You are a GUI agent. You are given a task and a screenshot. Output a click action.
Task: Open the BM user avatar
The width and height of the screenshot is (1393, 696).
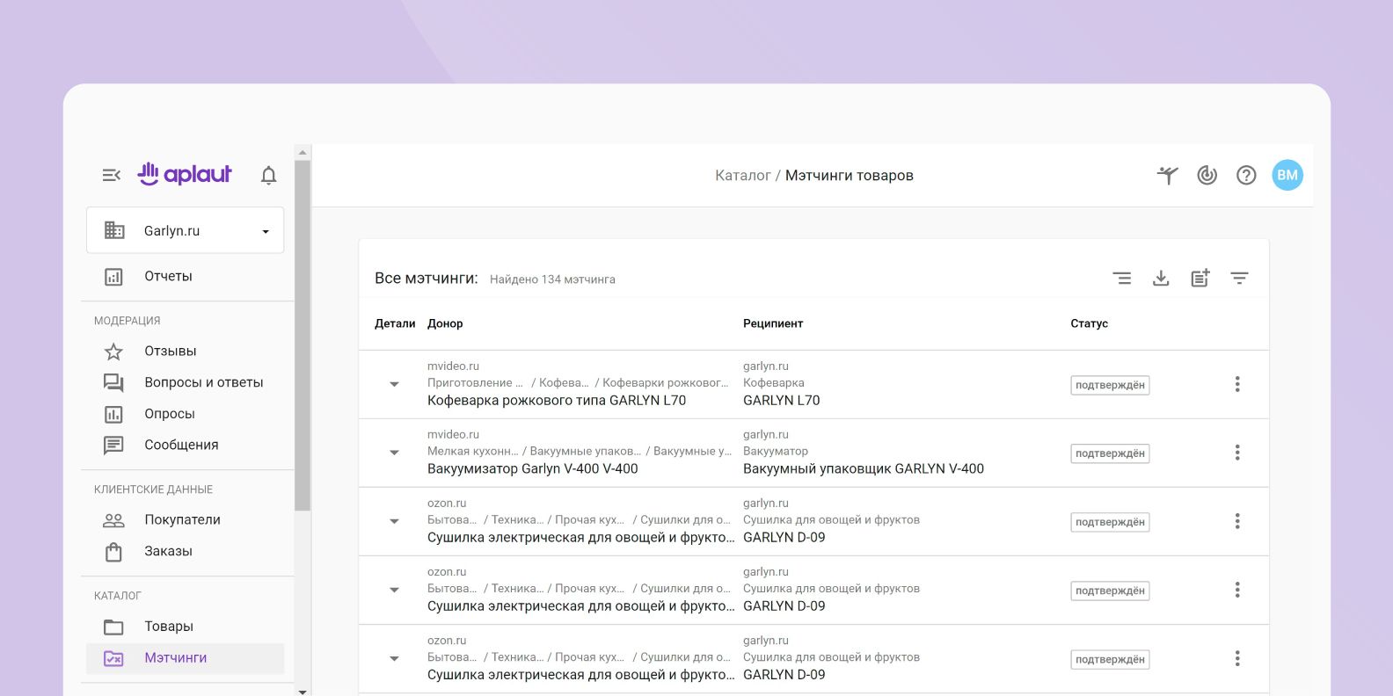tap(1287, 176)
